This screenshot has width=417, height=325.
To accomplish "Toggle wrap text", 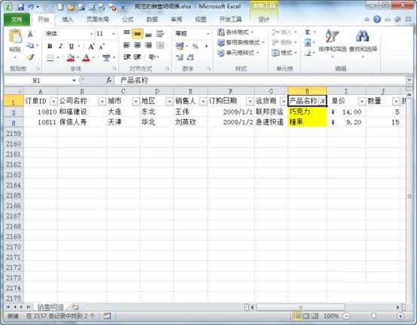I will tap(160, 34).
